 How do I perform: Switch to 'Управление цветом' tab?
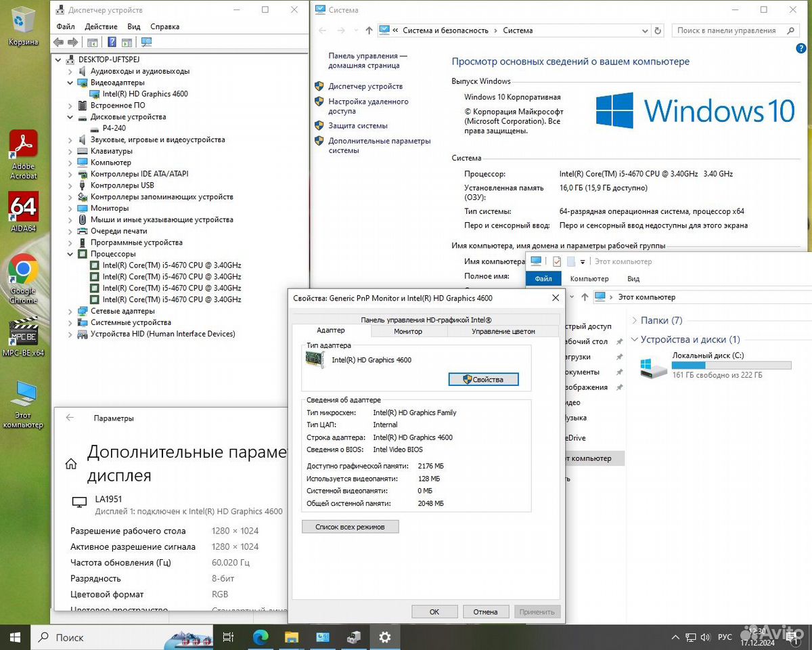click(x=503, y=331)
